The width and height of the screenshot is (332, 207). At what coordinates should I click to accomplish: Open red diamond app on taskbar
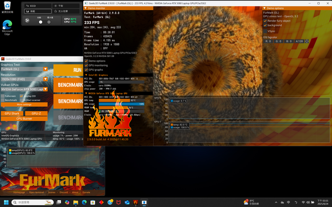(x=101, y=202)
